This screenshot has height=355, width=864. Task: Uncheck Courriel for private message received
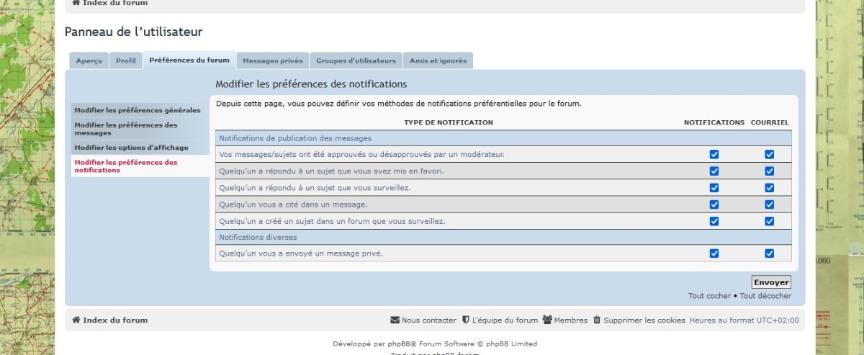pyautogui.click(x=769, y=253)
